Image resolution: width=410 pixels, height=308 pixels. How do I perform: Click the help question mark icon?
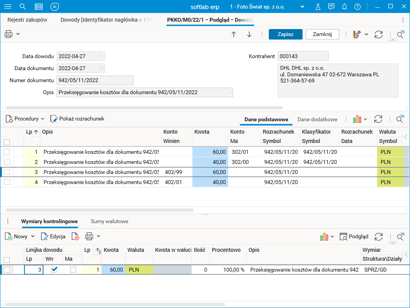pos(357,7)
